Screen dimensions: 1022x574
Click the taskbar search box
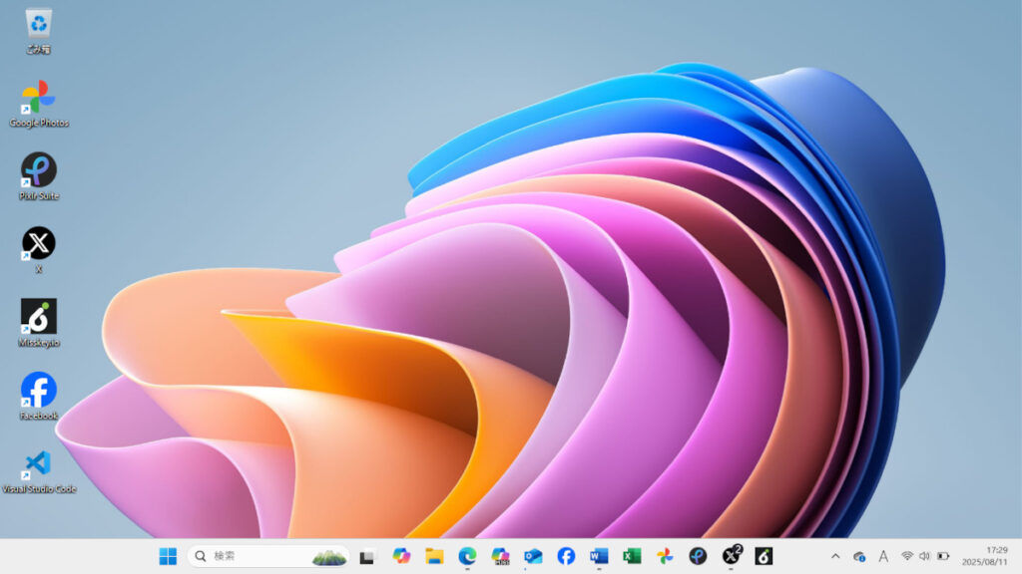[x=267, y=556]
